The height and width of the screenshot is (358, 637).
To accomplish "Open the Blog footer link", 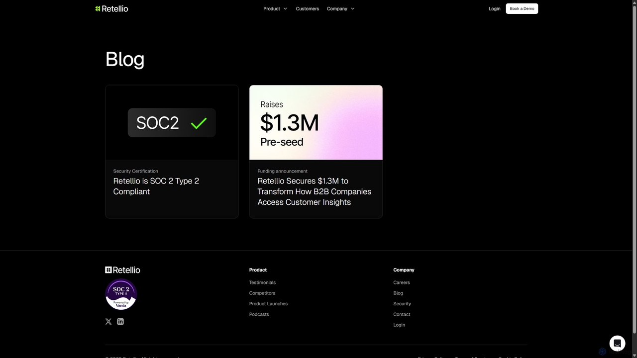I will pyautogui.click(x=398, y=293).
